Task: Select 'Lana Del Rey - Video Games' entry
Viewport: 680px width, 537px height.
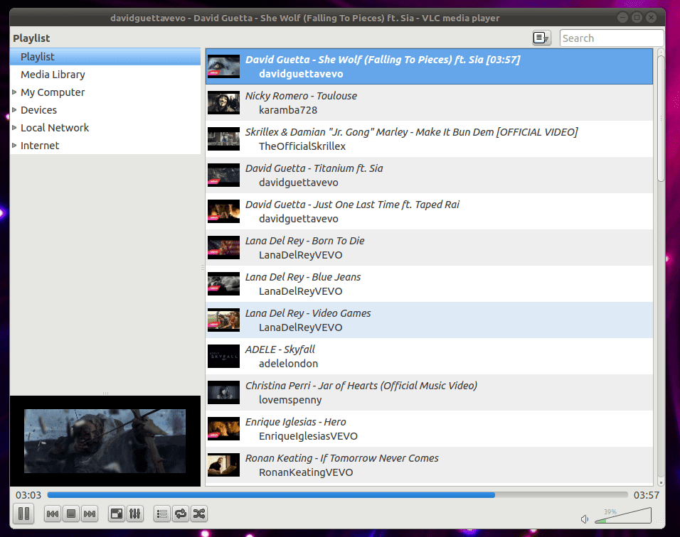Action: point(430,320)
